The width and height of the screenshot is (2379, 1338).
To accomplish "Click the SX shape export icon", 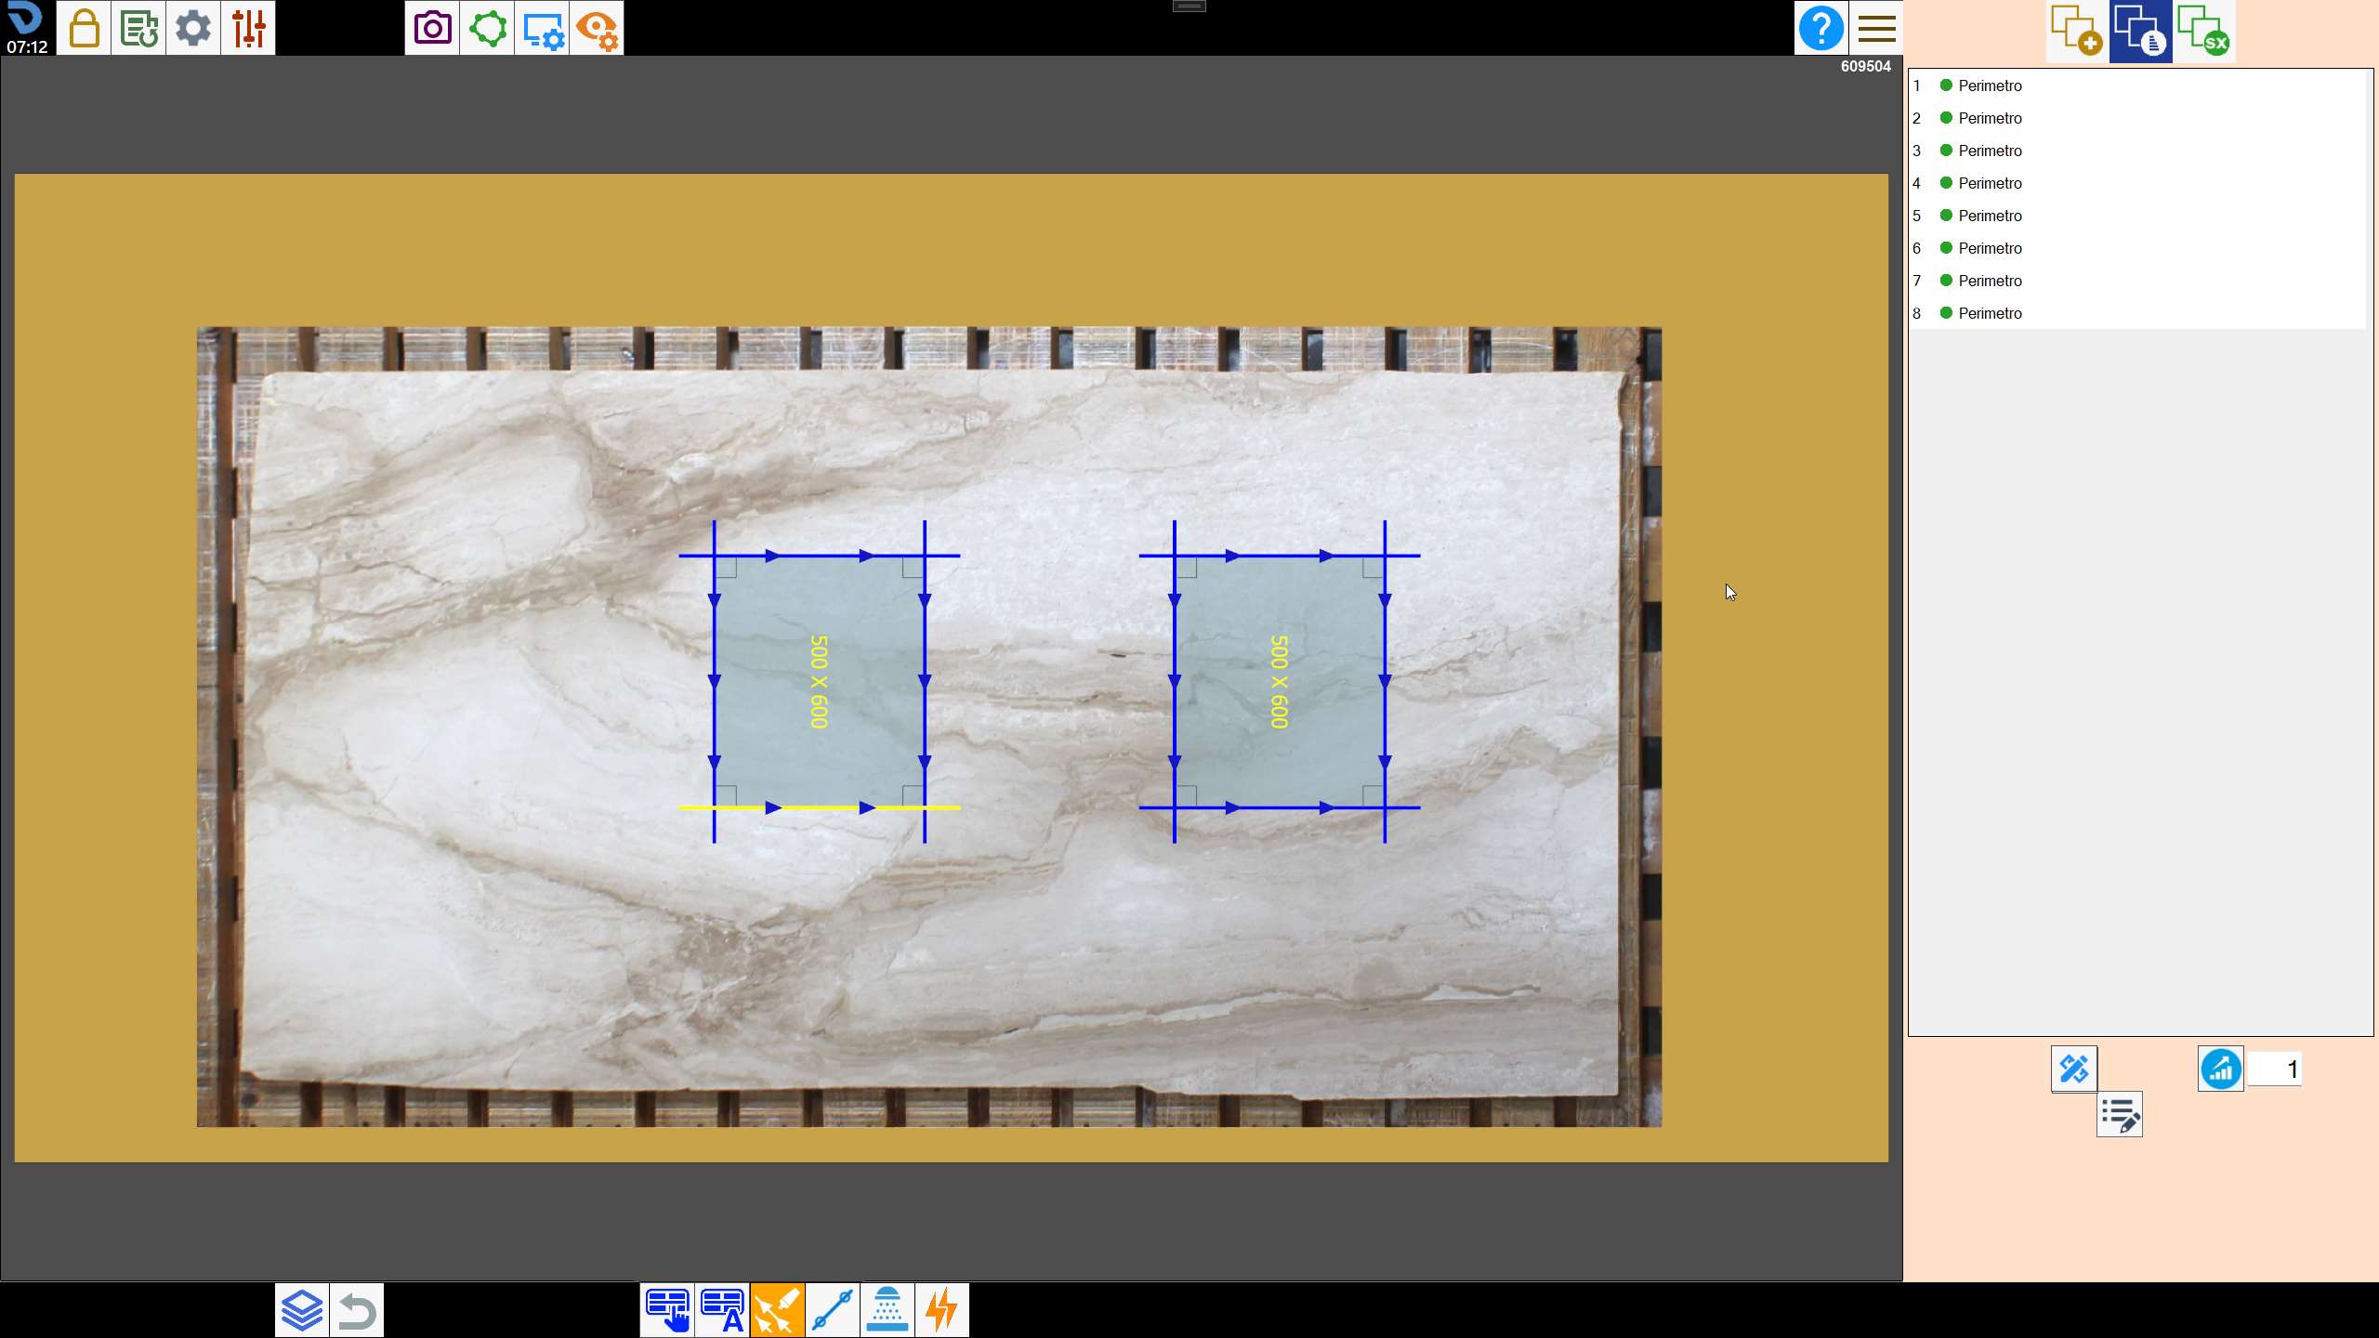I will (x=2204, y=31).
